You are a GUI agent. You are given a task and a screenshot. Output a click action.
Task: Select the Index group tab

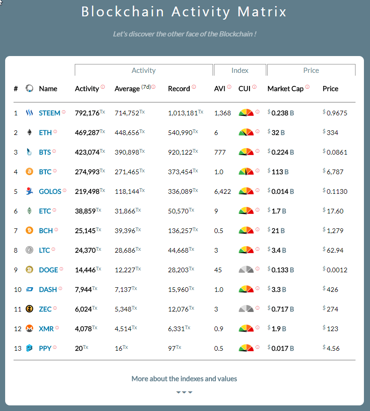click(240, 70)
